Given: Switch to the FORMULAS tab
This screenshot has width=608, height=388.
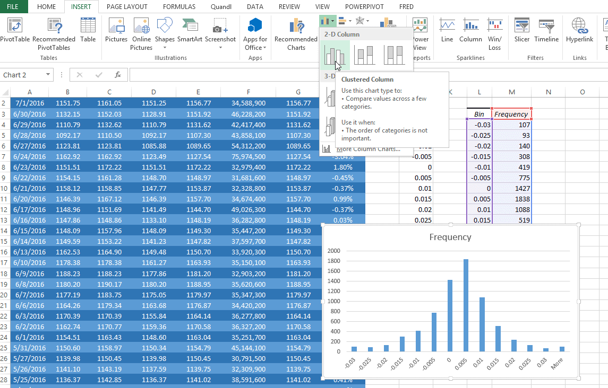Looking at the screenshot, I should [x=179, y=7].
